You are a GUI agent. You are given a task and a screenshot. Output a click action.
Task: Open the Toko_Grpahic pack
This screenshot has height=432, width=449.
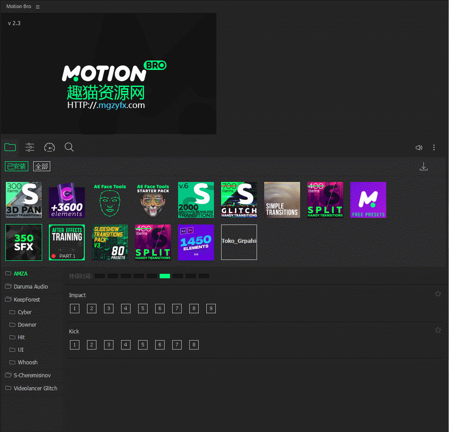(x=239, y=242)
